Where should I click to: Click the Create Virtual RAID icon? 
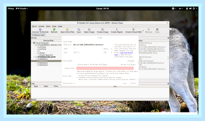point(133,29)
